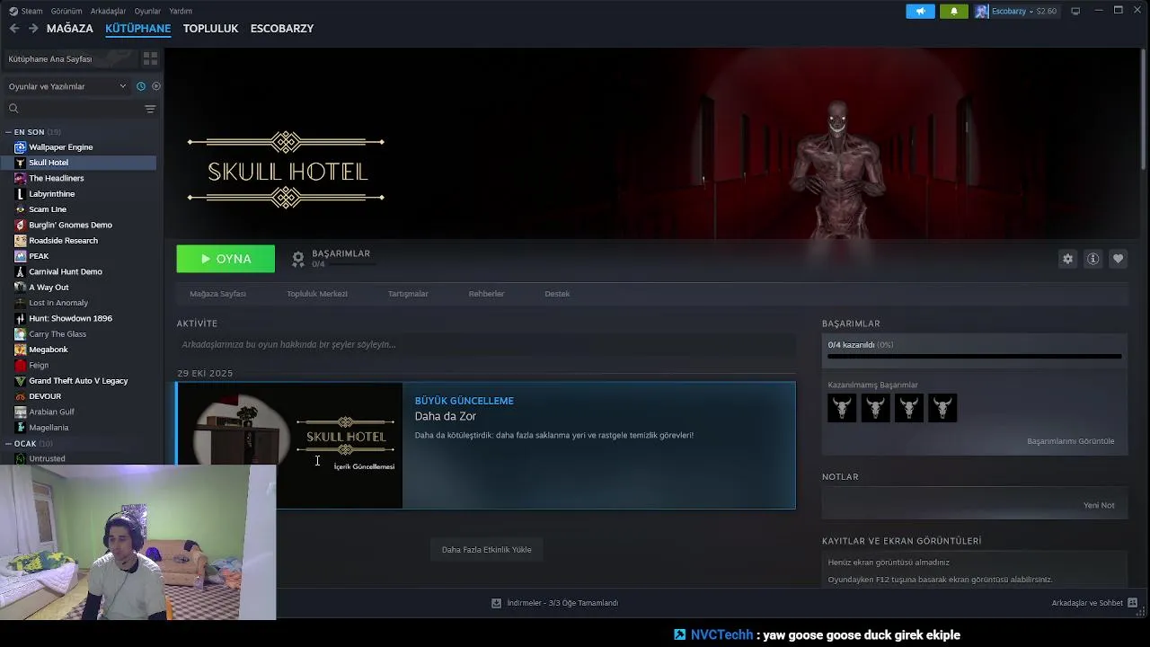Show game info icon
The image size is (1150, 647).
tap(1092, 259)
